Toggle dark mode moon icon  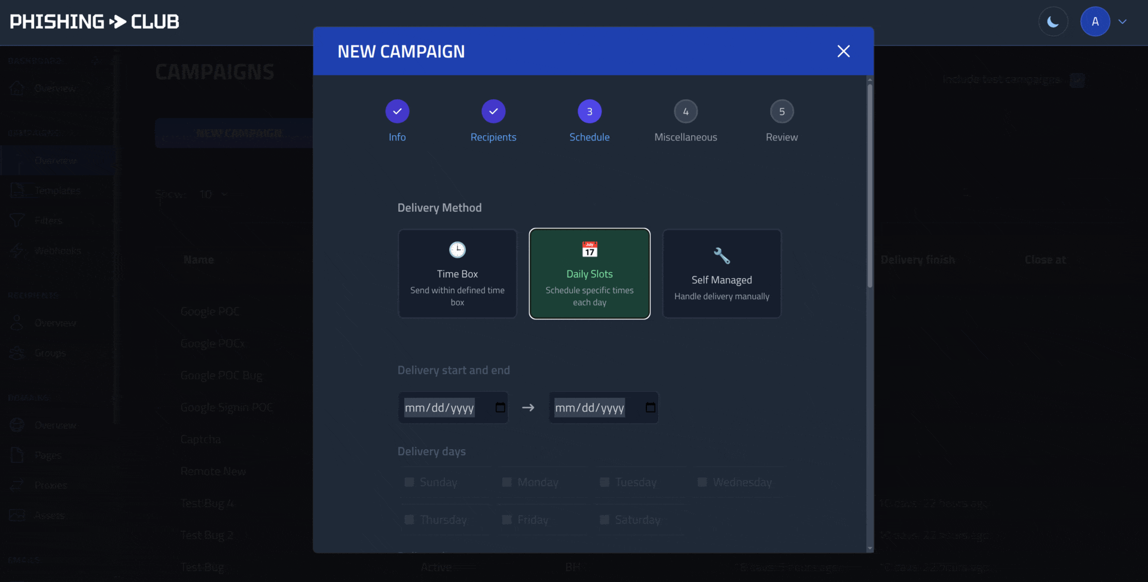click(1053, 22)
